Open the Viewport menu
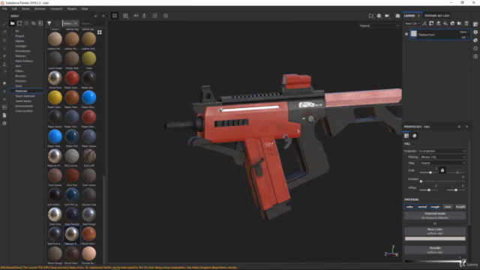This screenshot has height=270, width=480. pos(56,9)
